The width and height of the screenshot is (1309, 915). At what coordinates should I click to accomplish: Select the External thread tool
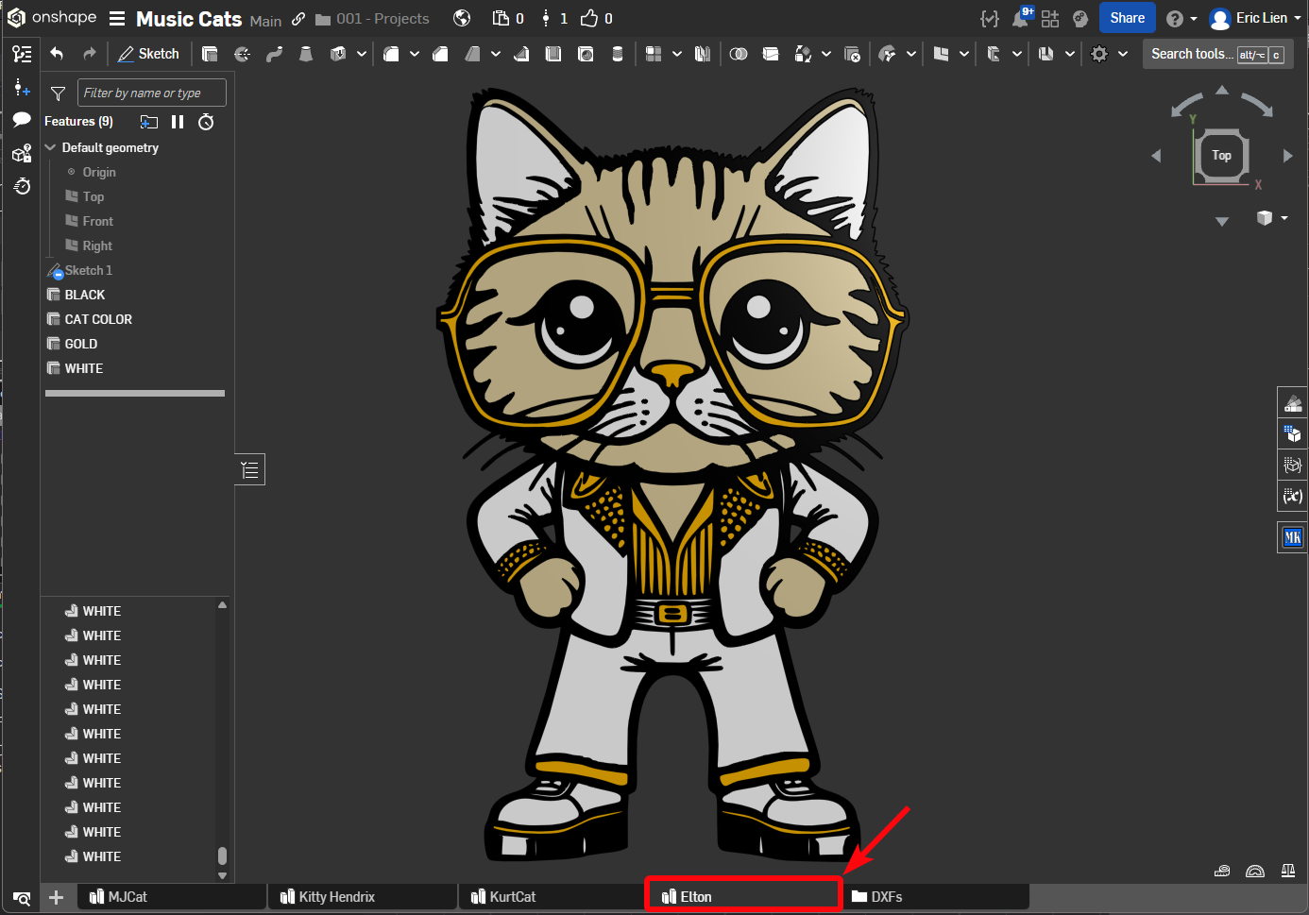coord(618,54)
